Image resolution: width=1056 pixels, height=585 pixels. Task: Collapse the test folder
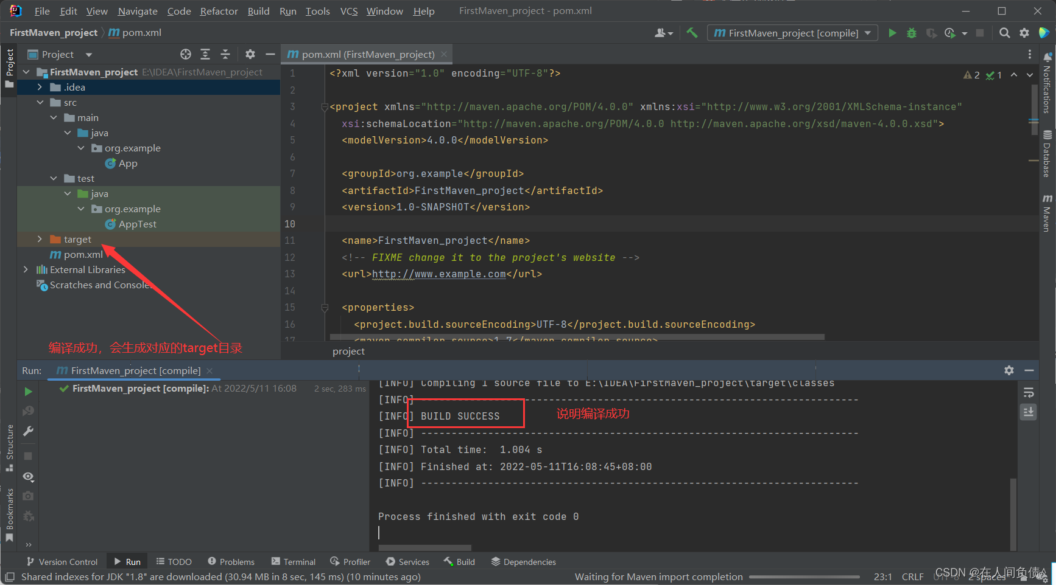(54, 178)
